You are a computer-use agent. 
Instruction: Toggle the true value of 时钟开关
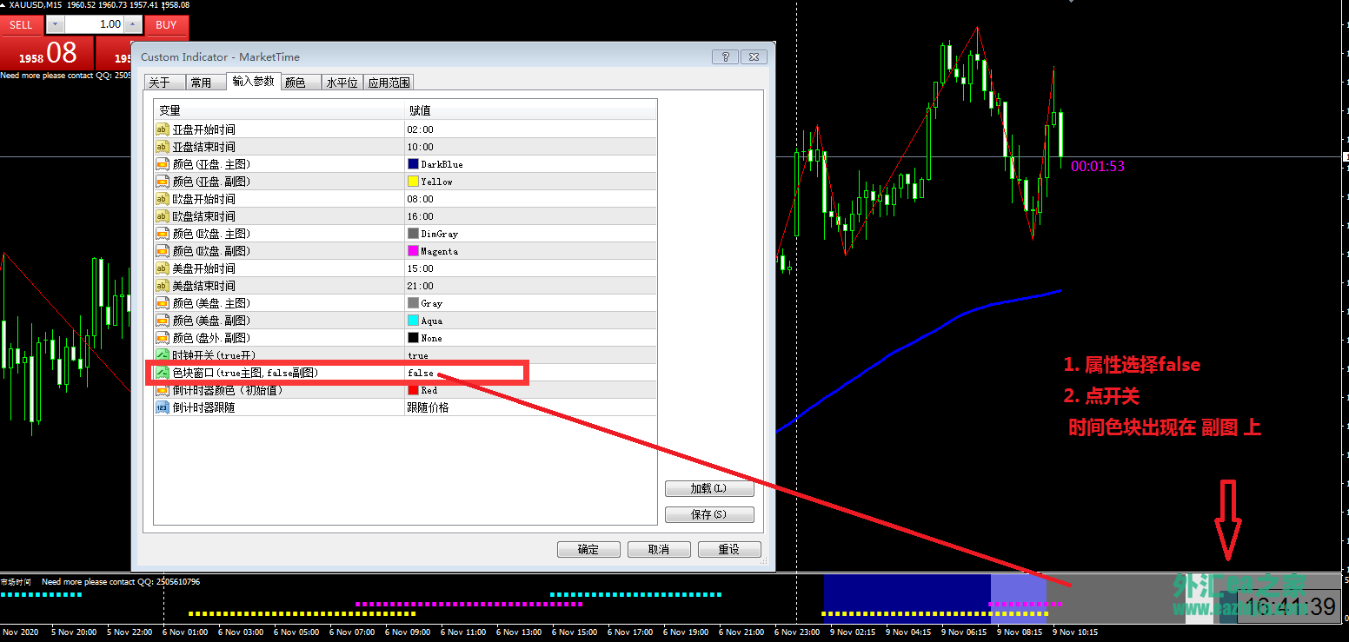530,355
